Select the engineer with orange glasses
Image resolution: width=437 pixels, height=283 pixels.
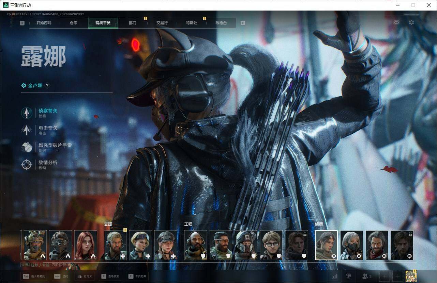coord(221,245)
